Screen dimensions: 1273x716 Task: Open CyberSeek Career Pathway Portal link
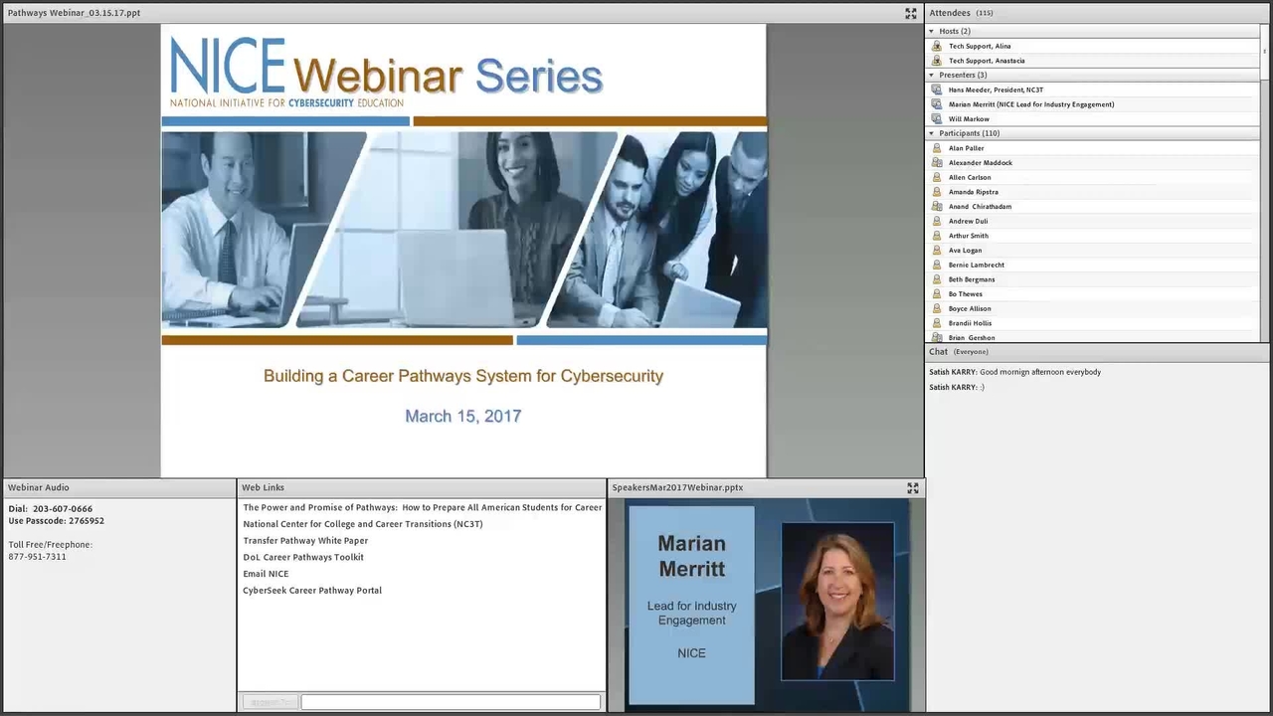312,591
